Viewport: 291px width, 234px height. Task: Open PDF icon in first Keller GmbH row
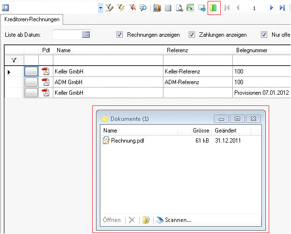point(46,72)
